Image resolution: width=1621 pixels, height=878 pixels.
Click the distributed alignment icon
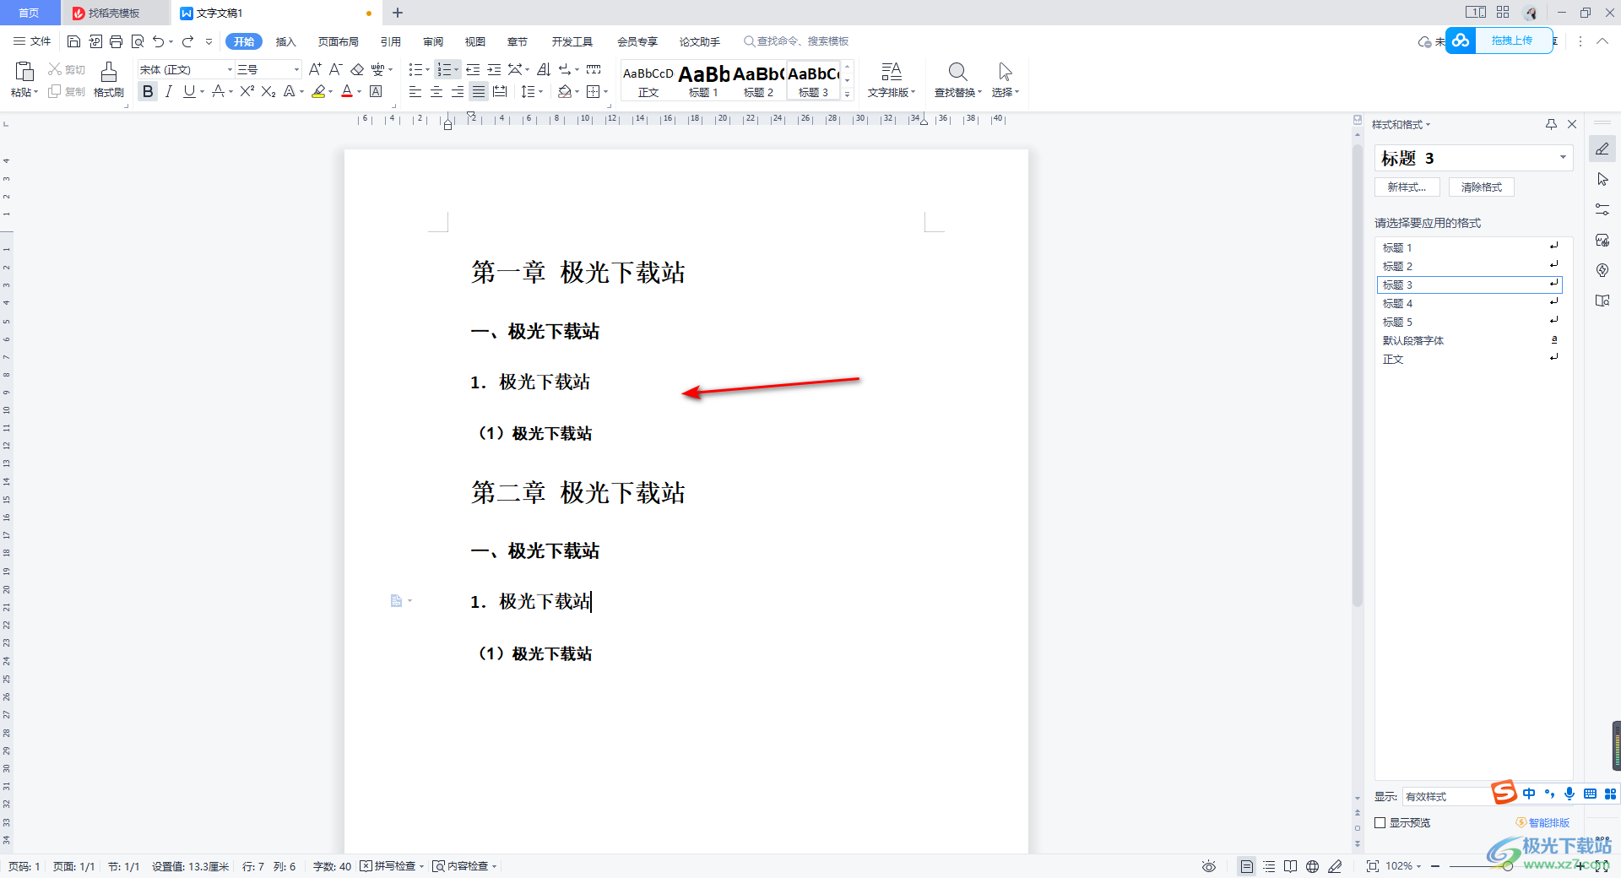click(x=500, y=91)
